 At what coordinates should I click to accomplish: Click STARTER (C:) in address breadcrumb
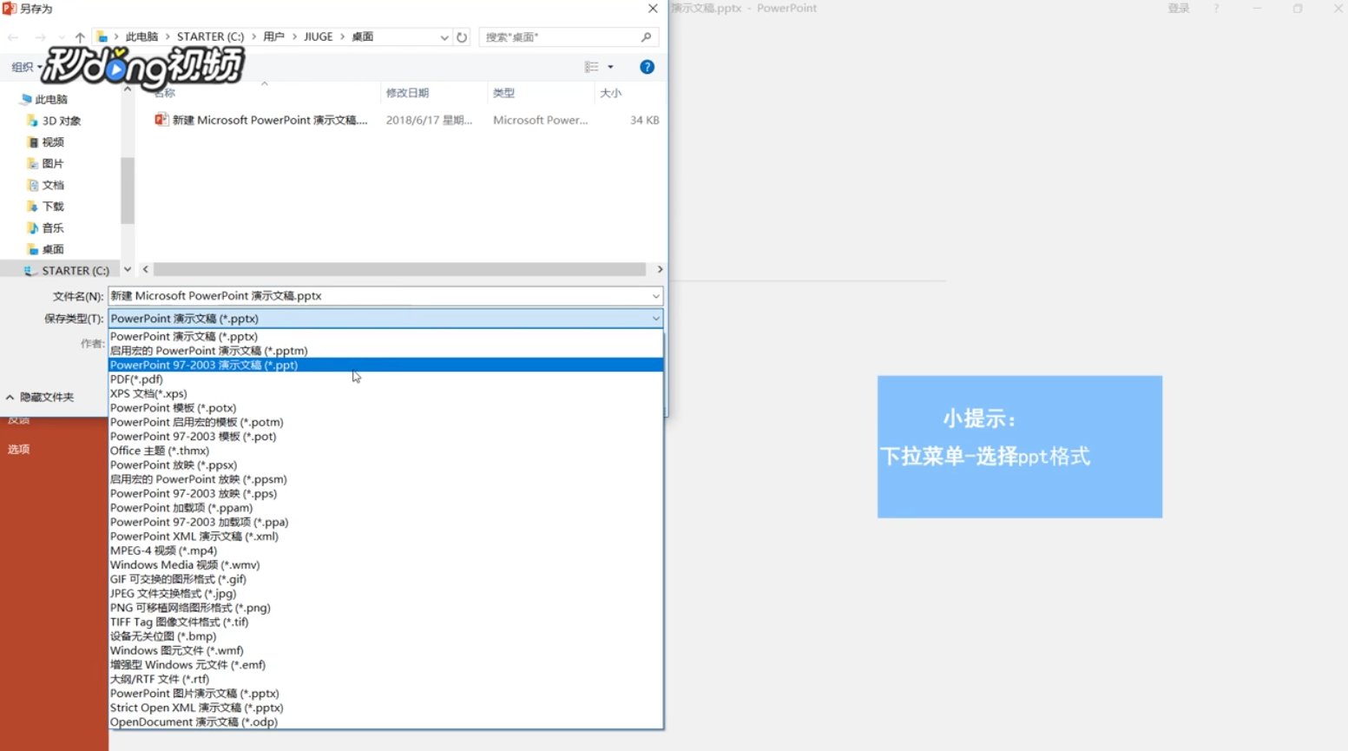(x=210, y=37)
